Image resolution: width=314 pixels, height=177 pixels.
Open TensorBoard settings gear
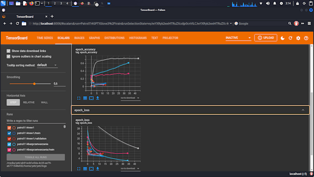pyautogui.click(x=298, y=38)
